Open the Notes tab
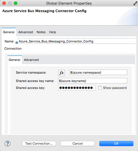Screen dimensions: 138x151 (41, 32)
